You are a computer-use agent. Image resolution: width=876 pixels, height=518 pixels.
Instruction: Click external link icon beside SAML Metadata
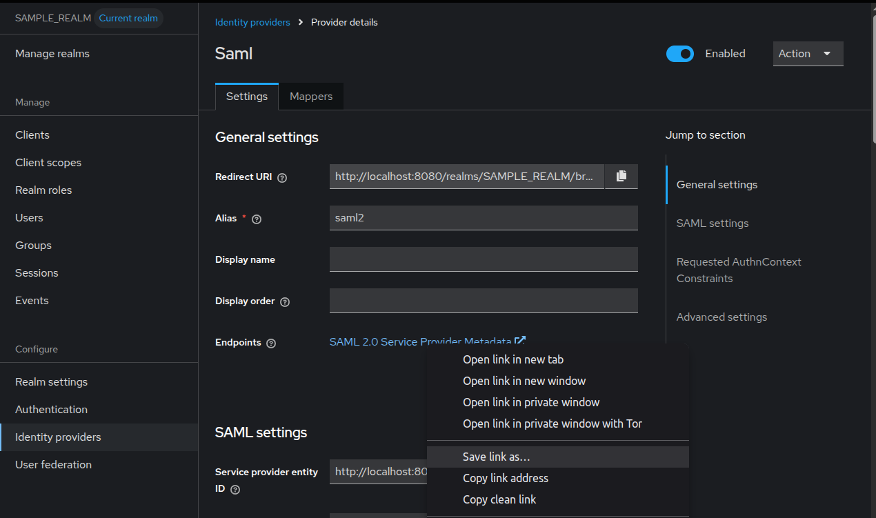coord(521,341)
